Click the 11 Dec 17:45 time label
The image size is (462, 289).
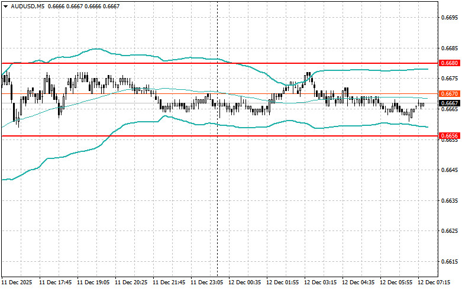coord(56,282)
